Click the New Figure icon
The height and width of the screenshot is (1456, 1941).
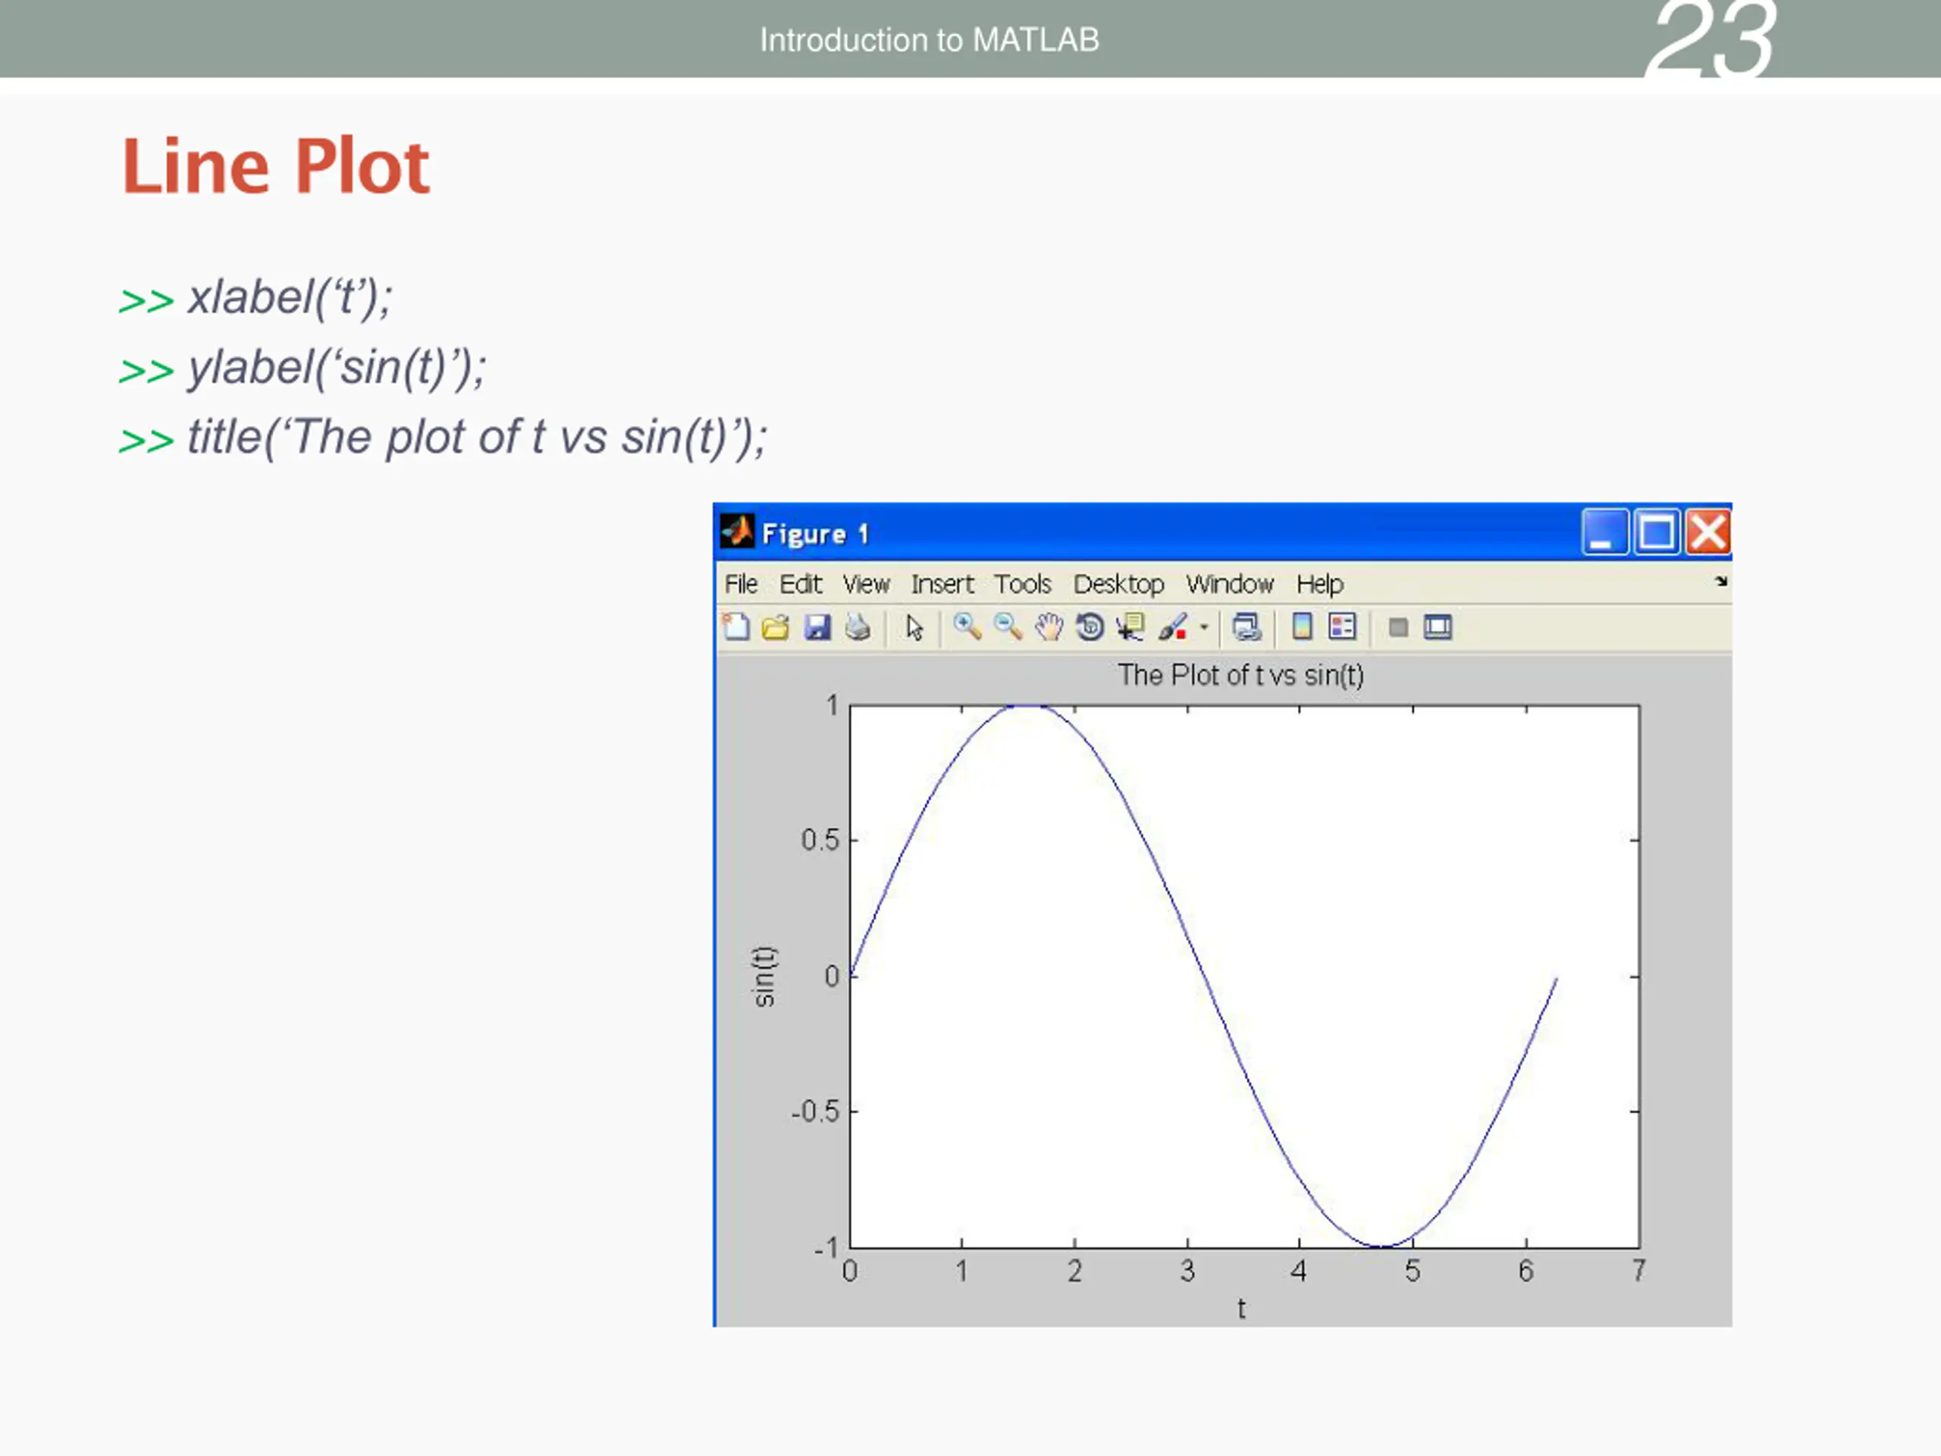click(x=735, y=626)
